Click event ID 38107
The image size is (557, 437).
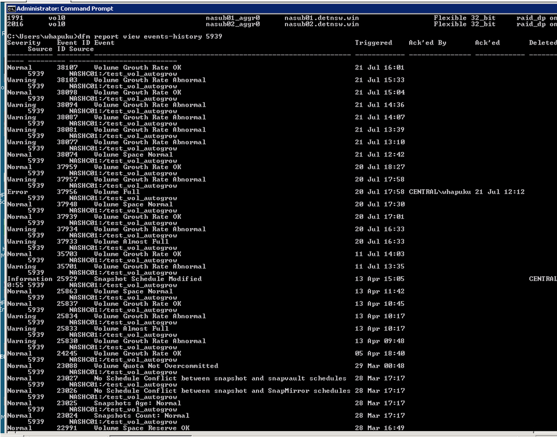click(67, 67)
